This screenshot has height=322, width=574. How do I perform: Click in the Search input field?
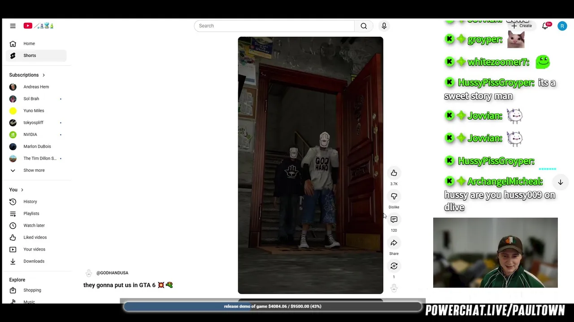click(274, 26)
